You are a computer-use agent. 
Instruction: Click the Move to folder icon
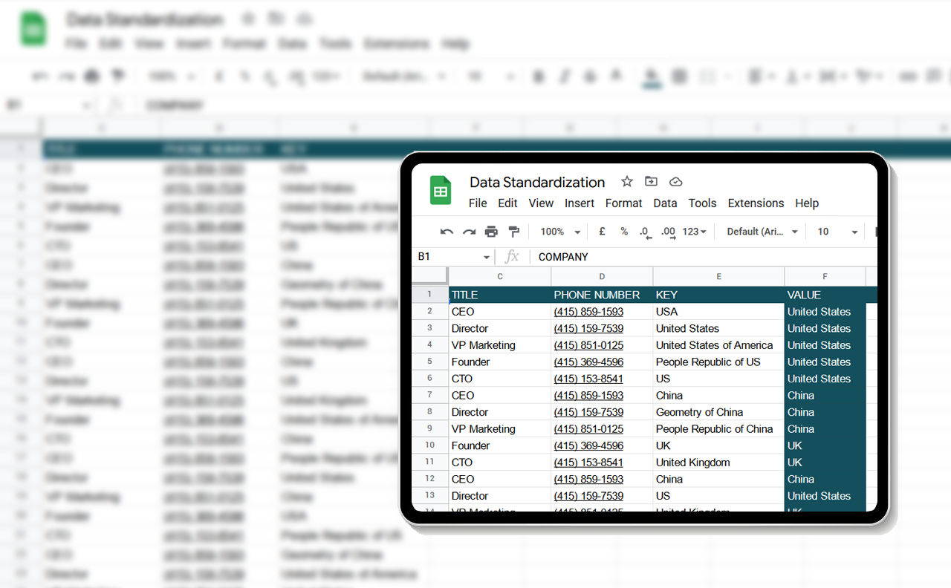[x=651, y=182]
